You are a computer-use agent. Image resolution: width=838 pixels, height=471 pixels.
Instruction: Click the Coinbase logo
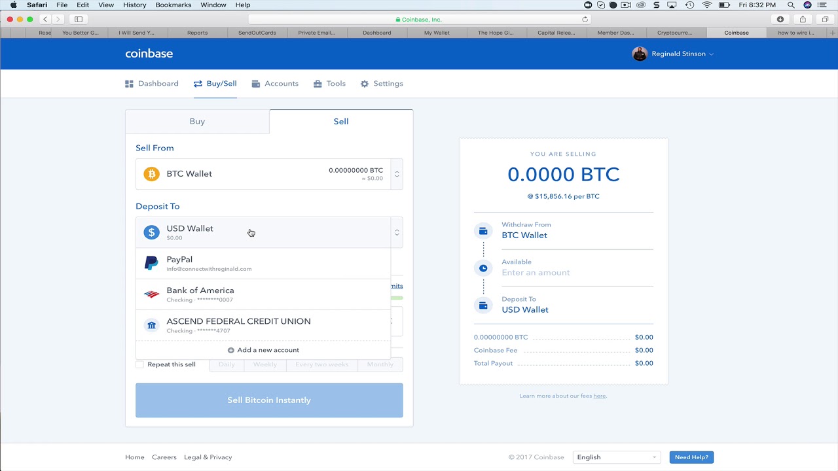(149, 54)
